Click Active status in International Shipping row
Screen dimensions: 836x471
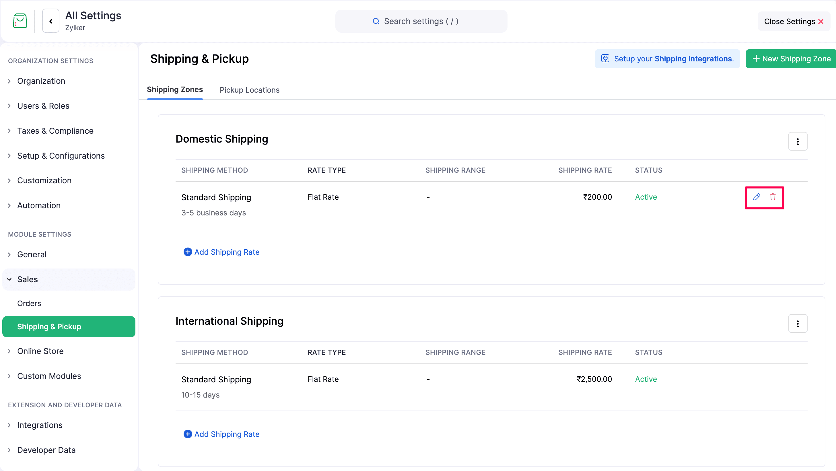[x=646, y=379]
